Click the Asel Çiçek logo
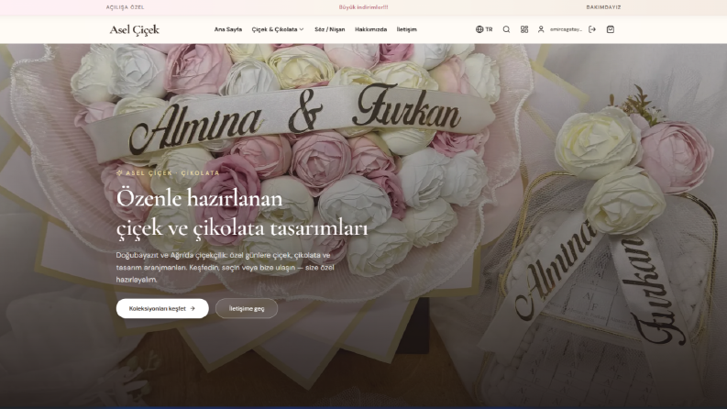 click(135, 29)
